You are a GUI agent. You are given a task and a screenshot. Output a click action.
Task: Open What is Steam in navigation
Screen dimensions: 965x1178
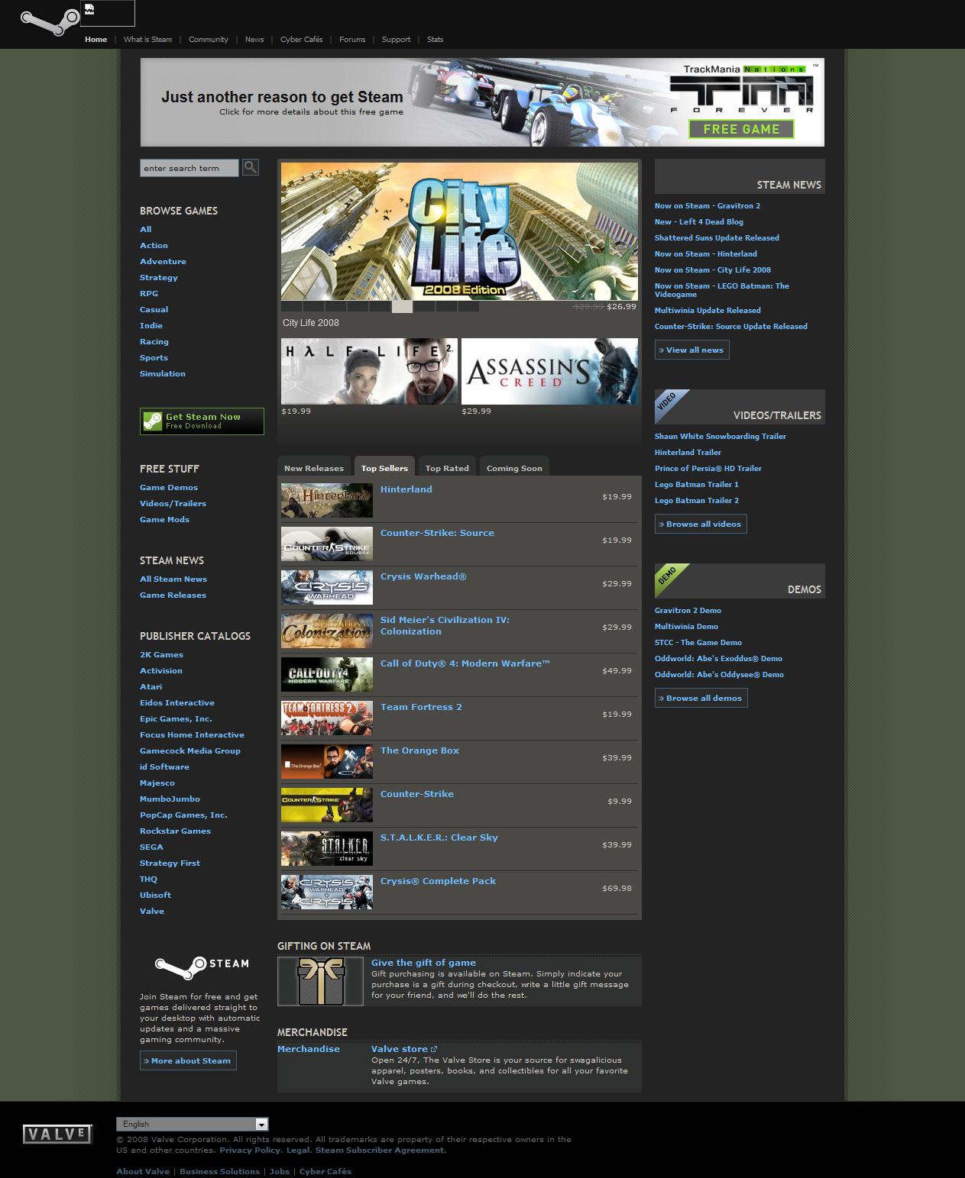[147, 40]
